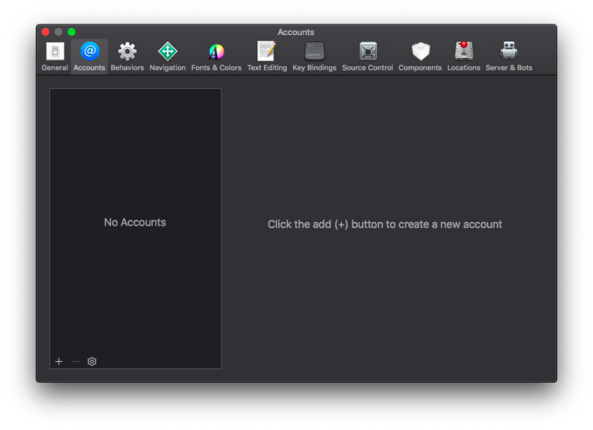
Task: Show Source Control preferences
Action: click(x=367, y=56)
